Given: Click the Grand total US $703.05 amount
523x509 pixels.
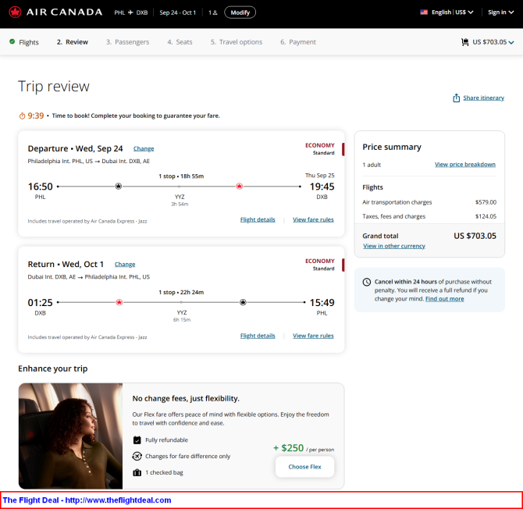Looking at the screenshot, I should tap(475, 236).
